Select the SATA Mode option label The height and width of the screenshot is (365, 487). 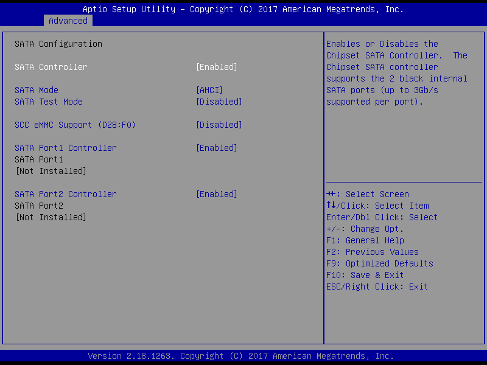point(37,90)
